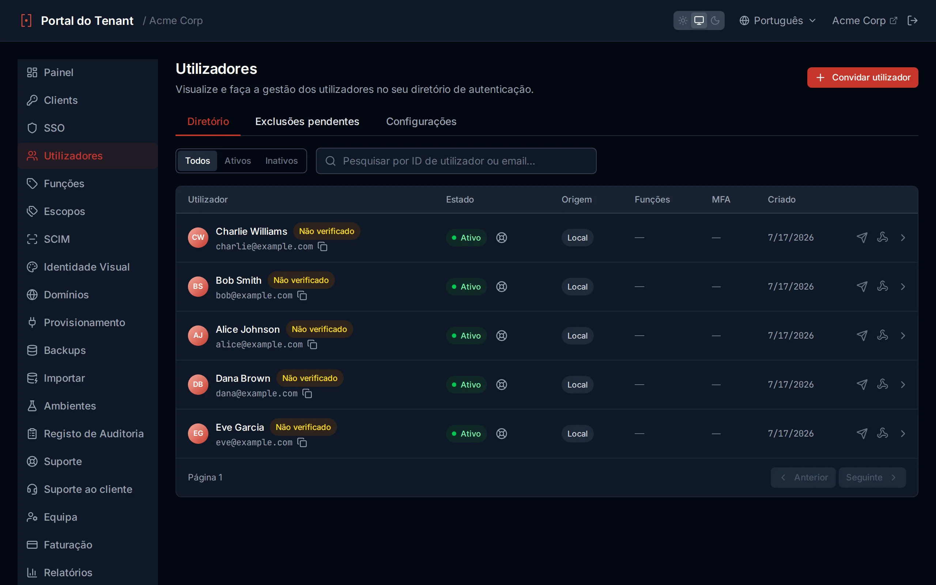
Task: Click Convidar utilizador button
Action: tap(863, 78)
